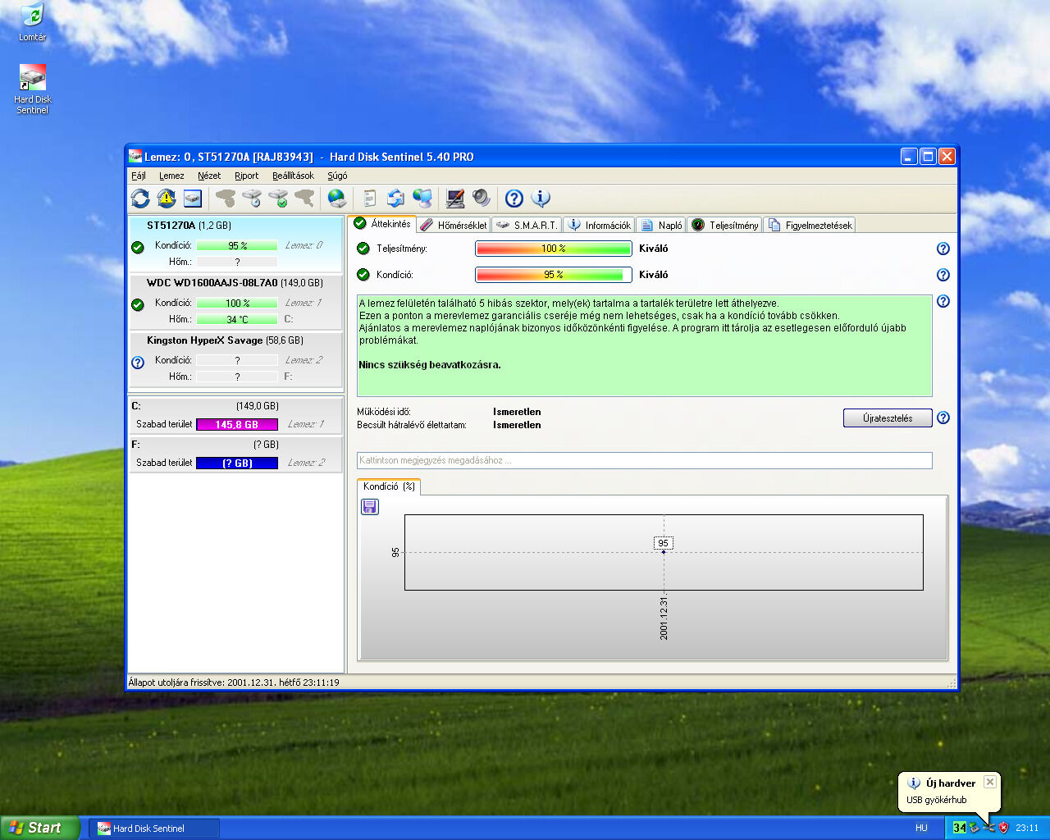Click the blue (? GB) free space bar
The width and height of the screenshot is (1050, 840).
pos(237,463)
